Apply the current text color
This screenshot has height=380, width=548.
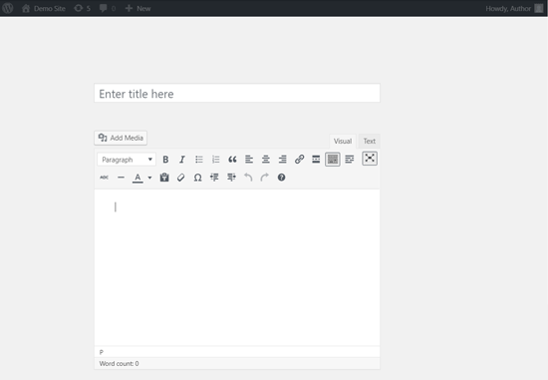coord(137,178)
